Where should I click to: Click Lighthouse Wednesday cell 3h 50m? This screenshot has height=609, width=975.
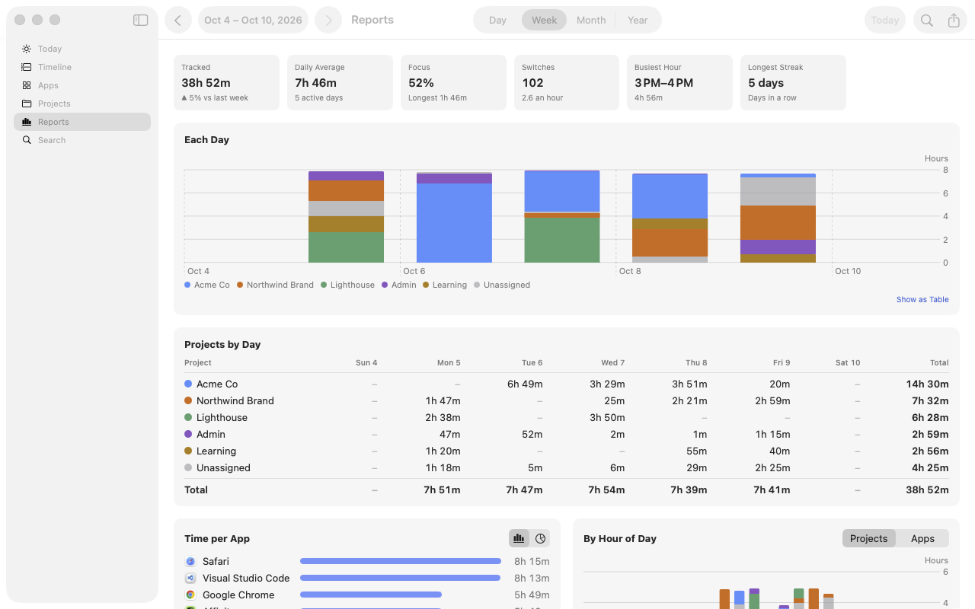[607, 417]
